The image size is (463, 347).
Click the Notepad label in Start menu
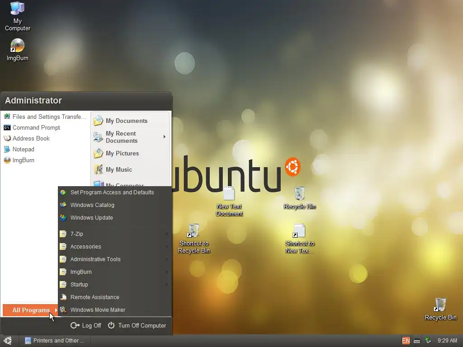coord(24,149)
